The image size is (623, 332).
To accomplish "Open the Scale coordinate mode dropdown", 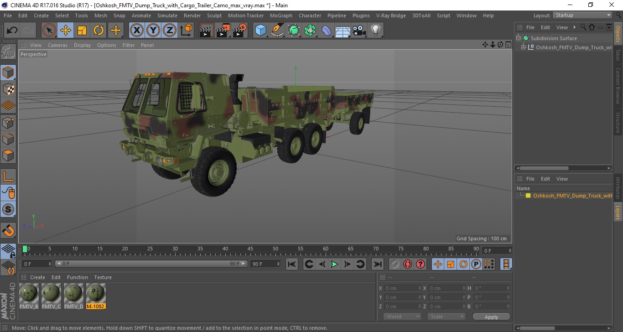I will point(446,316).
